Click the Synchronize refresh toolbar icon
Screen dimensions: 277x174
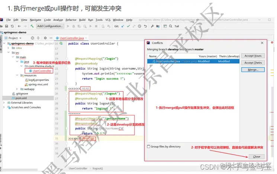(12, 26)
